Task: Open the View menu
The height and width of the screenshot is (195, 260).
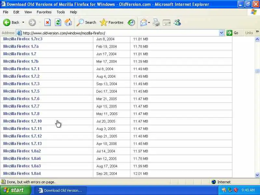Action: (x=28, y=12)
